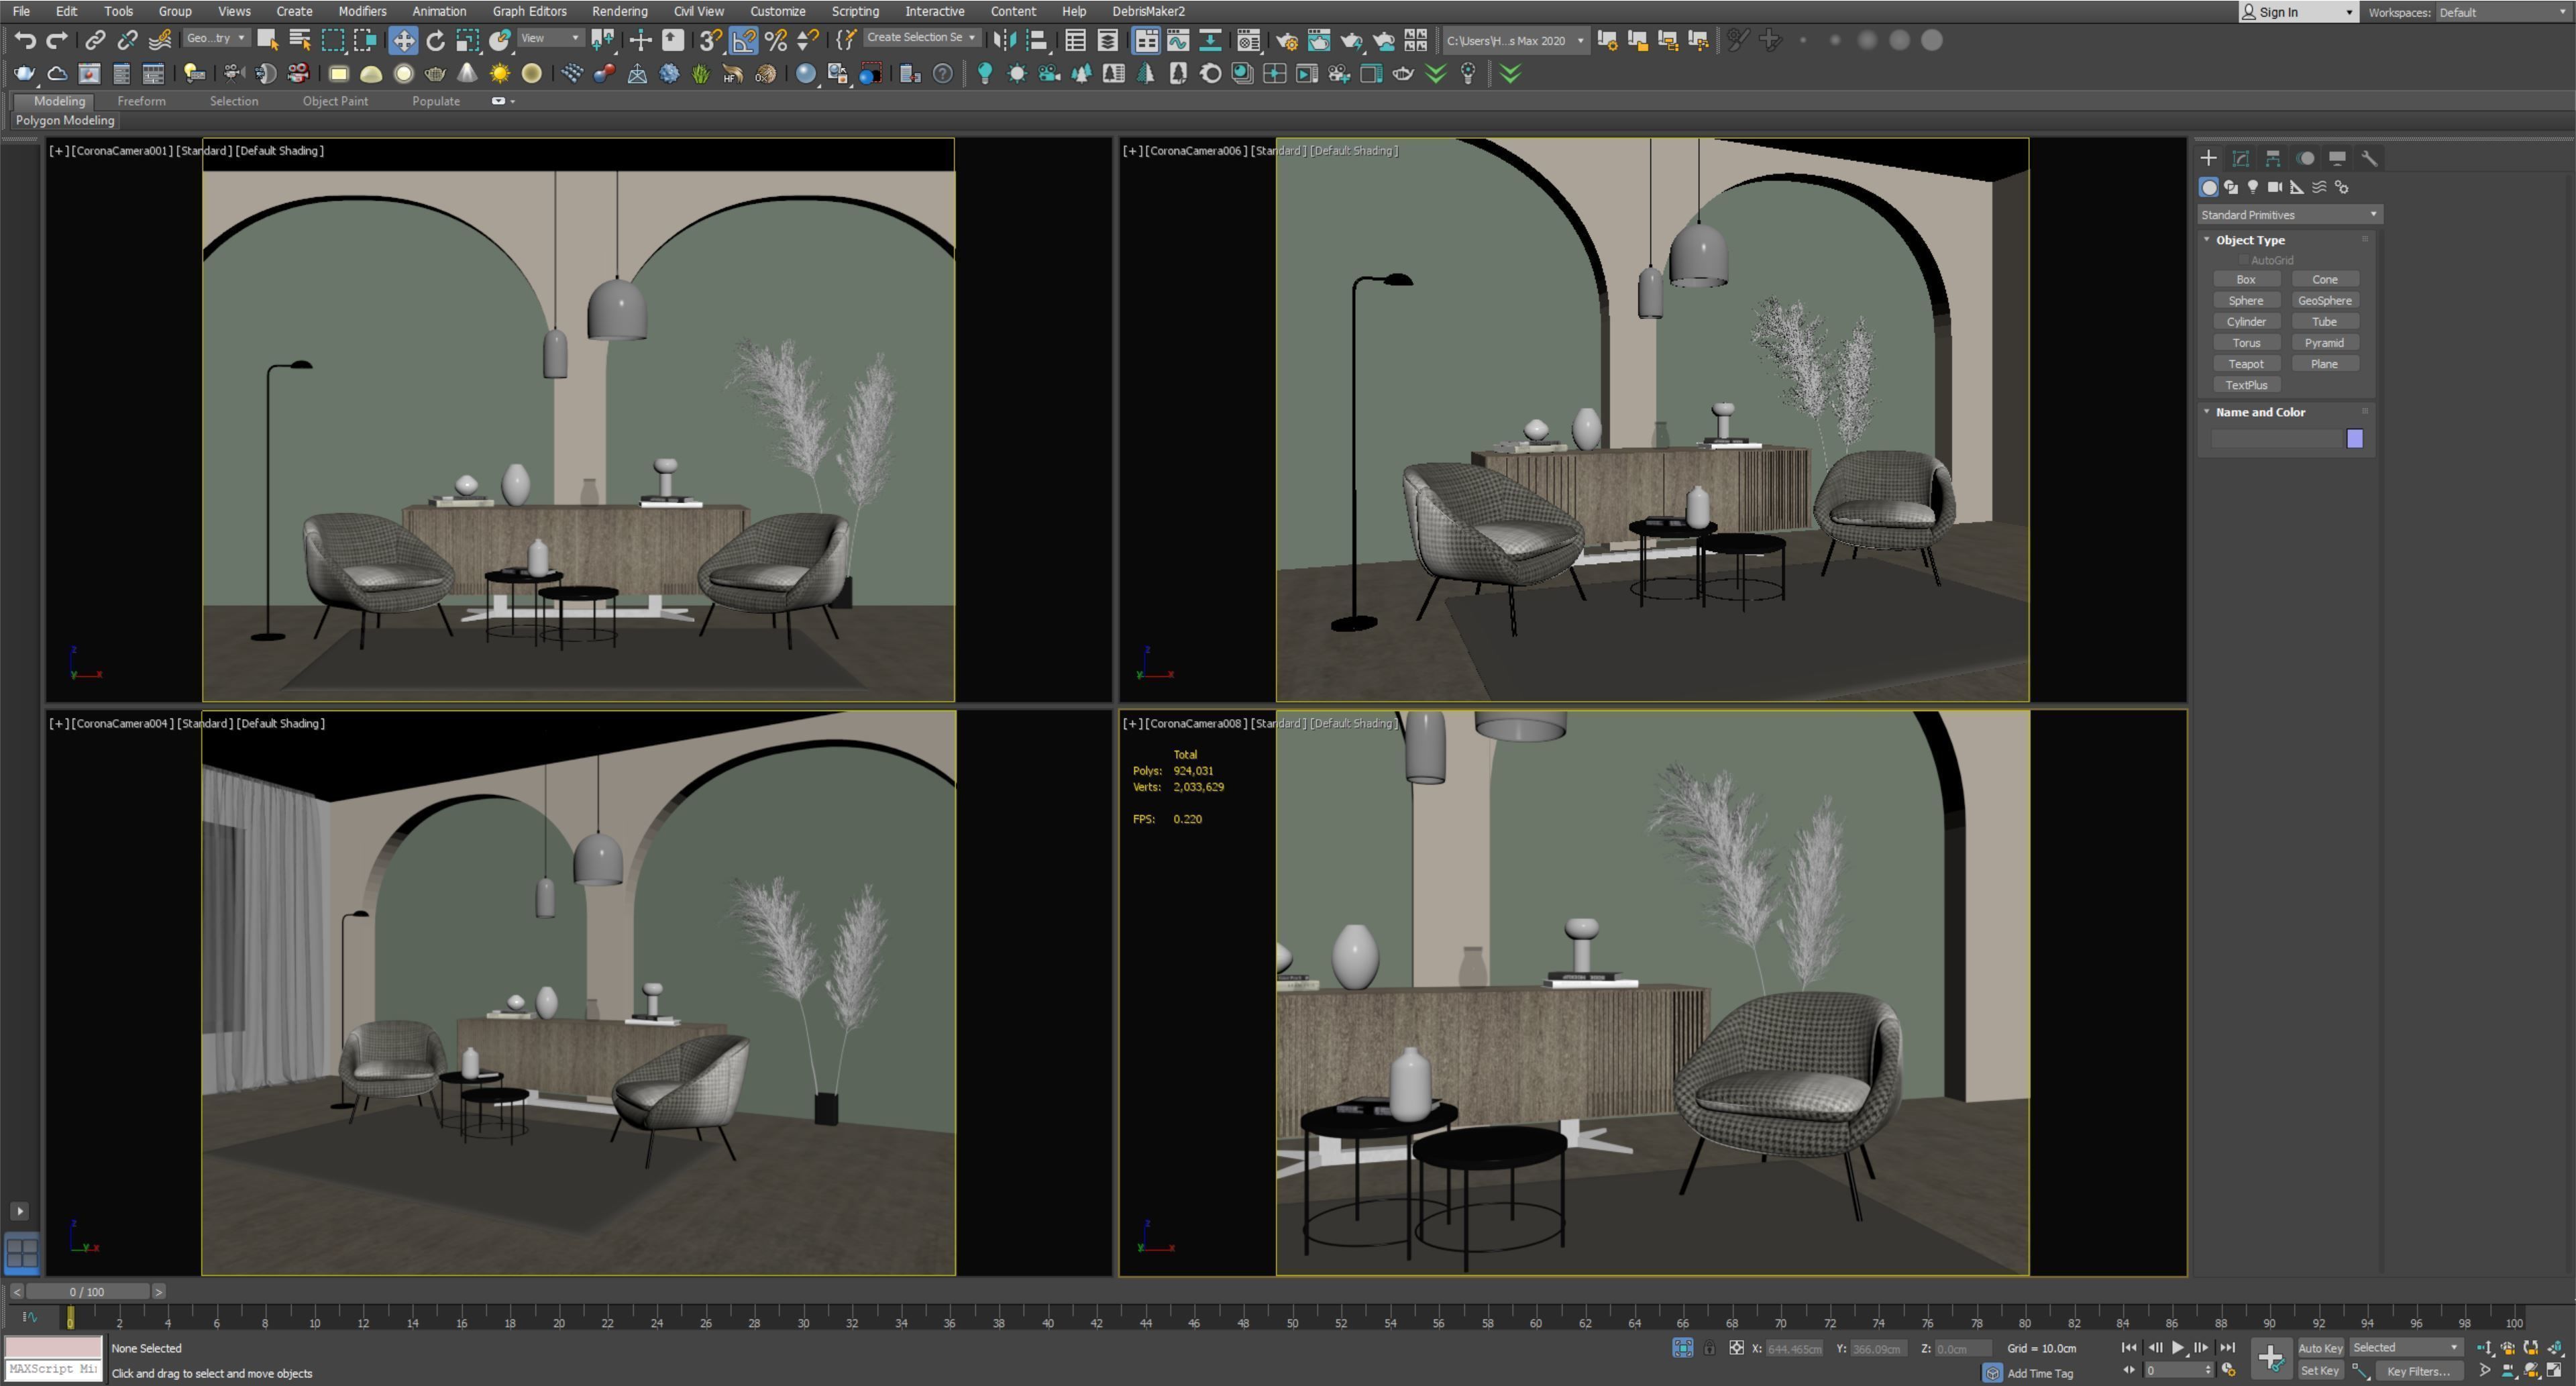Open the Curve Editor icon
Image resolution: width=2576 pixels, height=1386 pixels.
1178,40
